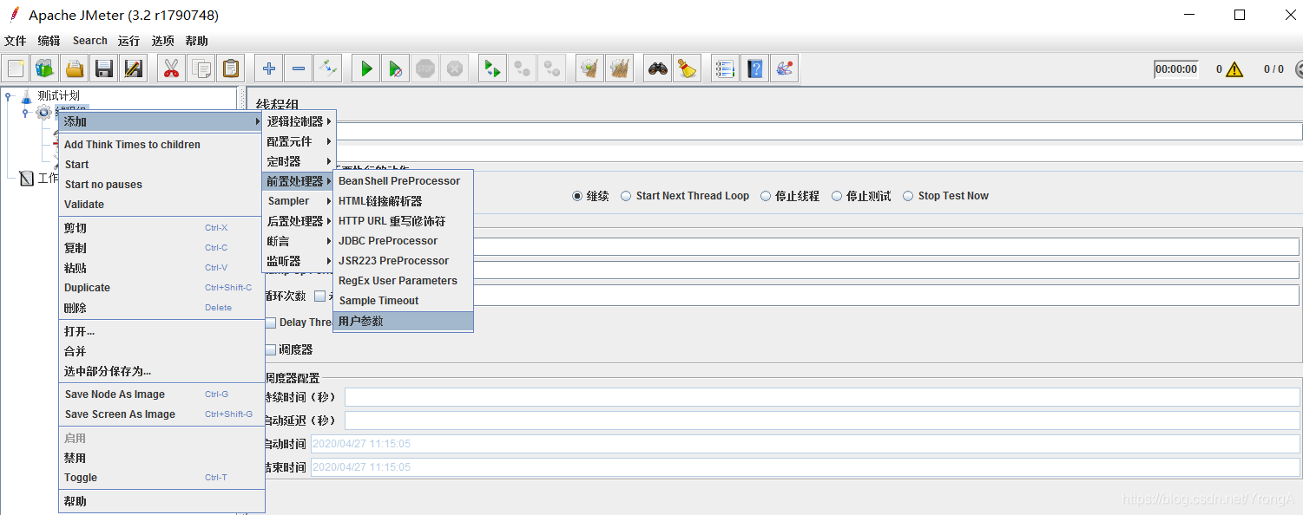Viewport: 1303px width, 515px height.
Task: Click Save Node As Image
Action: [x=161, y=394]
